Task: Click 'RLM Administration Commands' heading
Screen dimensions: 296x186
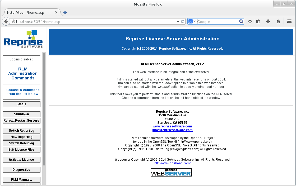Action: tap(23, 74)
